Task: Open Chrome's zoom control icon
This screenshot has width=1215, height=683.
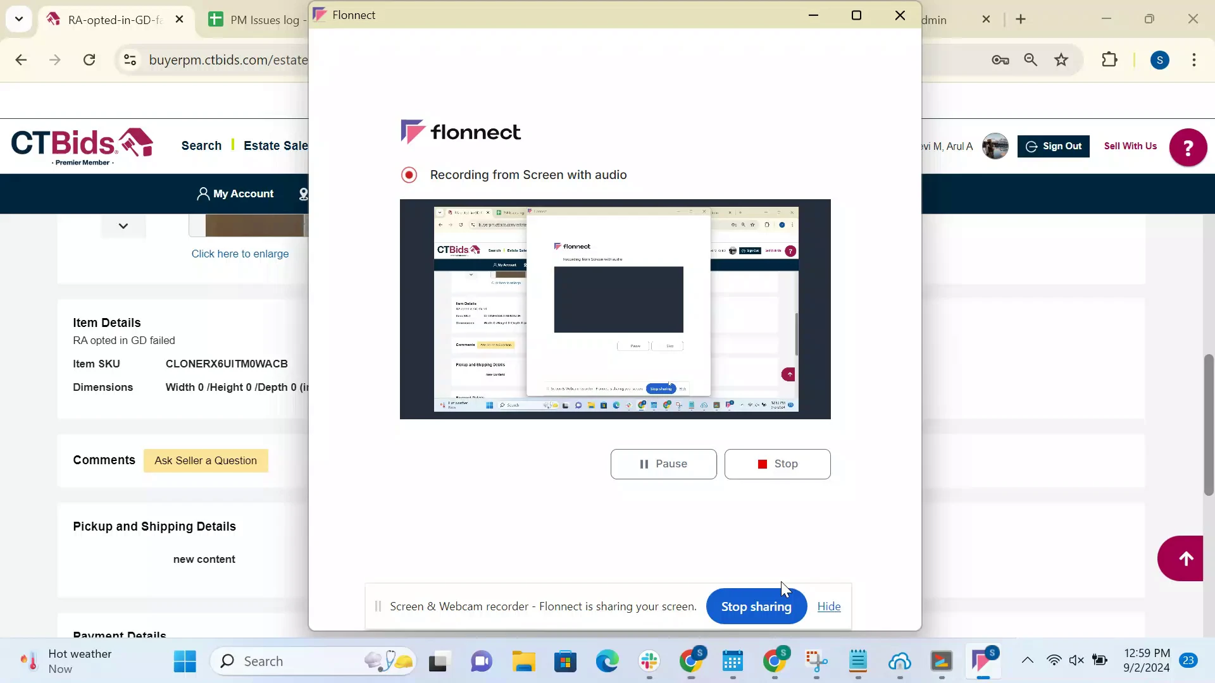Action: (x=1031, y=60)
